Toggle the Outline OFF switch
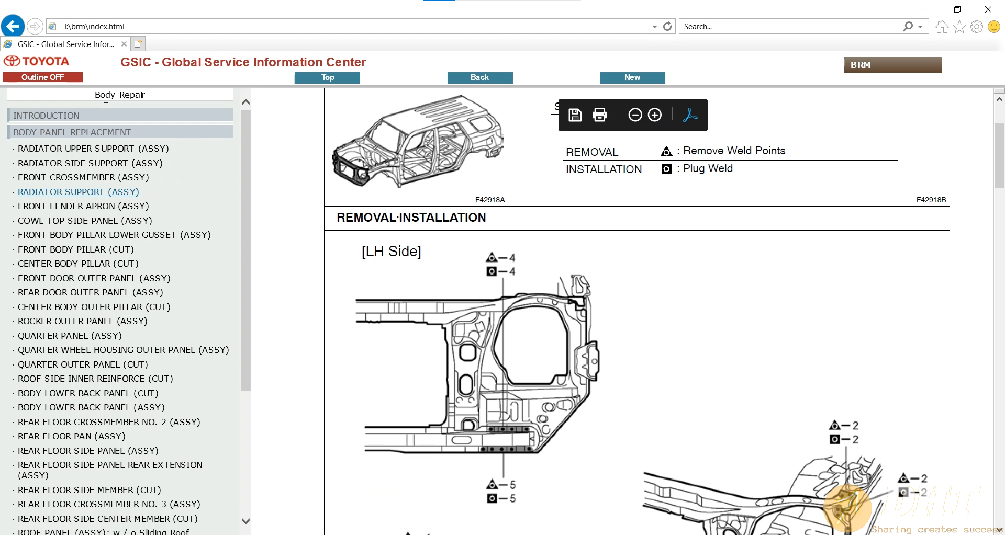Image resolution: width=1005 pixels, height=536 pixels. coord(42,77)
